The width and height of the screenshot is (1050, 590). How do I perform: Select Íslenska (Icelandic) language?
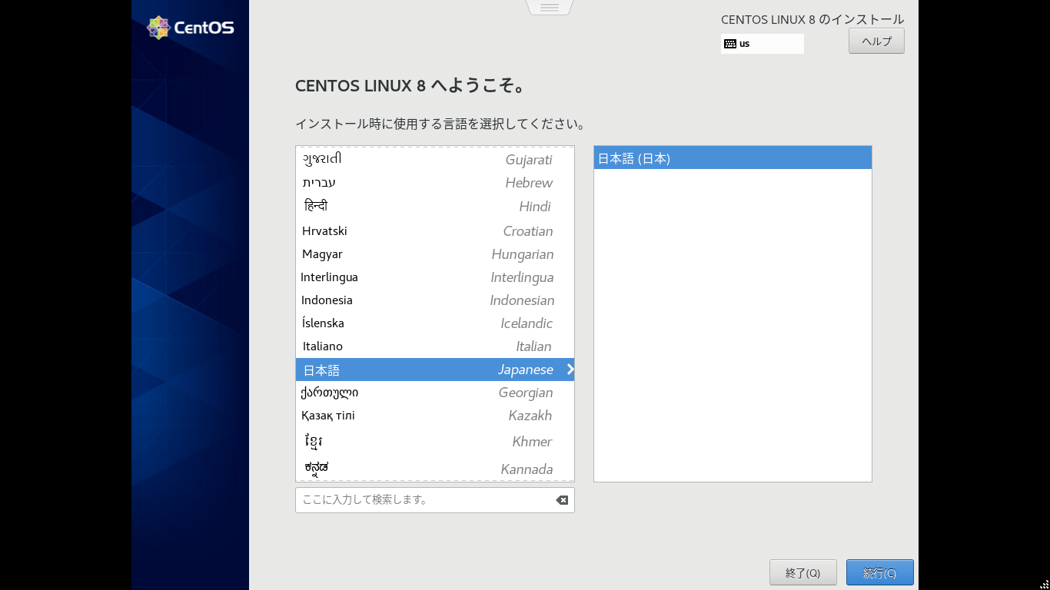coord(435,323)
